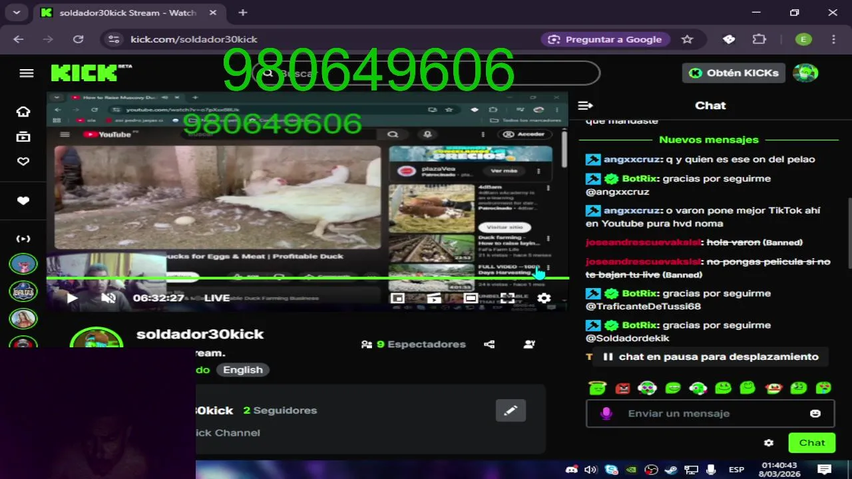Open Steam from the system tray

(x=671, y=470)
